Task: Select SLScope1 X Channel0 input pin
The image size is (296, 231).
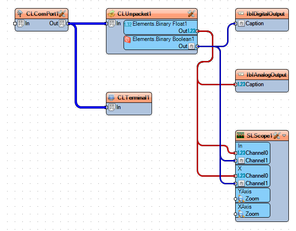Action: [235, 176]
